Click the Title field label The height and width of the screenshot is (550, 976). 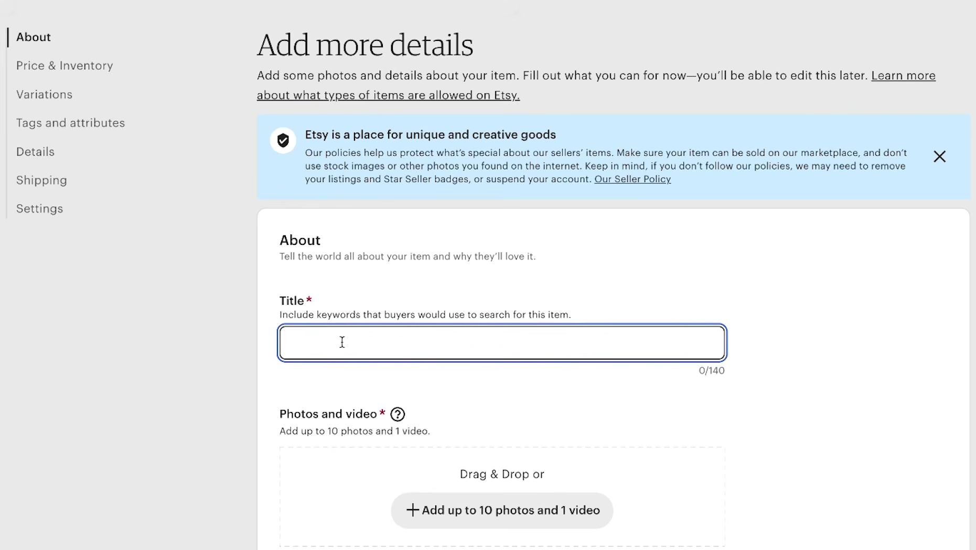[x=292, y=300]
